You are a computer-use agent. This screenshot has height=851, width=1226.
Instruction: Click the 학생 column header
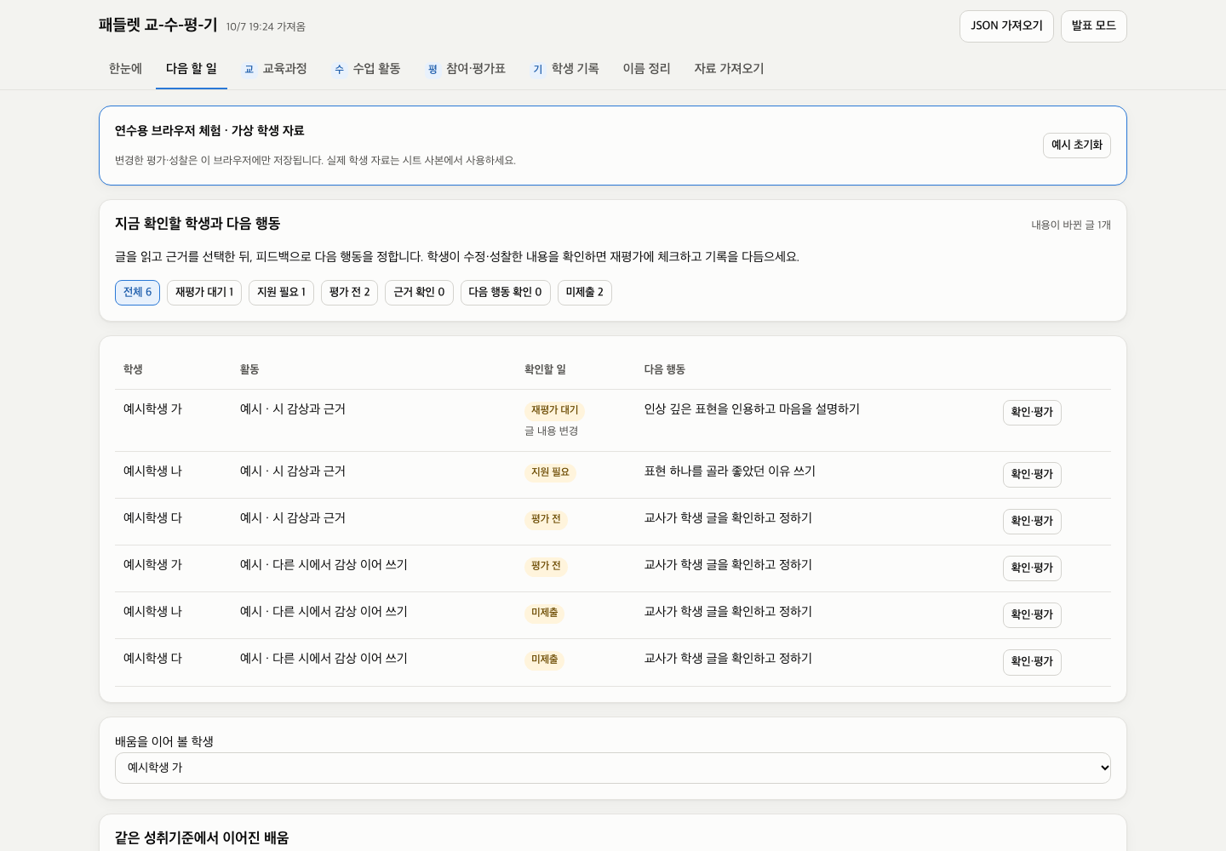133,369
